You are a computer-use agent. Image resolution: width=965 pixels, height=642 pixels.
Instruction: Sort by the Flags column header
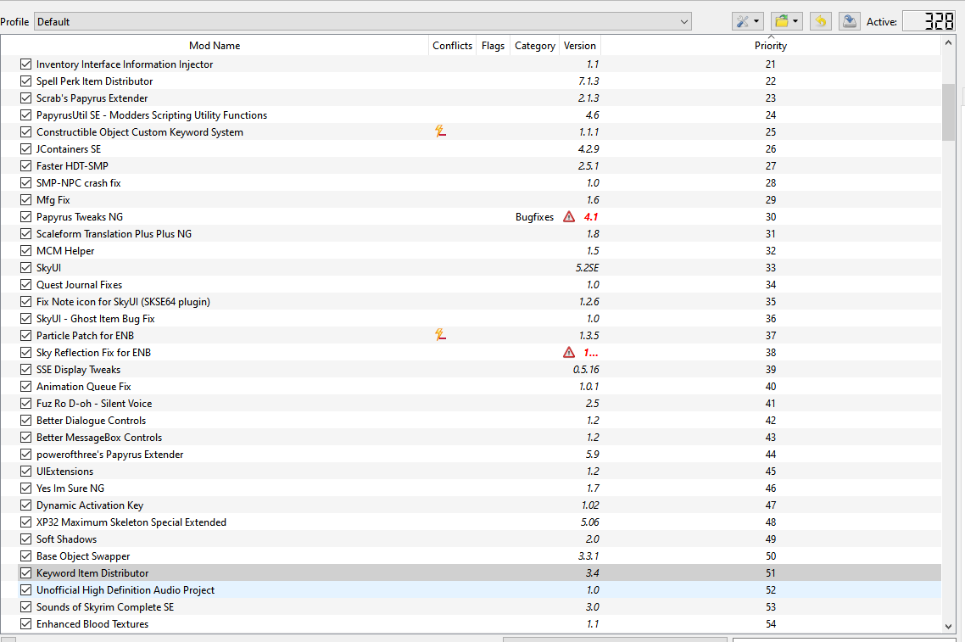[x=493, y=46]
